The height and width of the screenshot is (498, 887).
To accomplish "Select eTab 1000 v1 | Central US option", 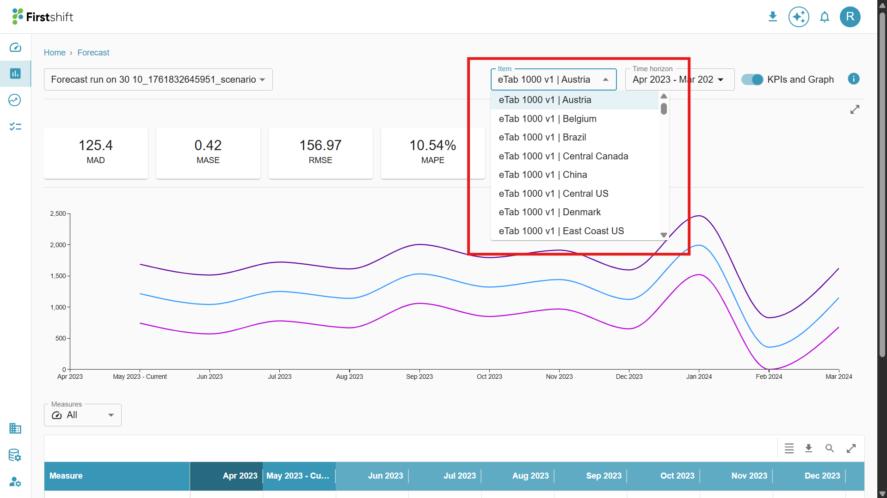I will coord(574,194).
